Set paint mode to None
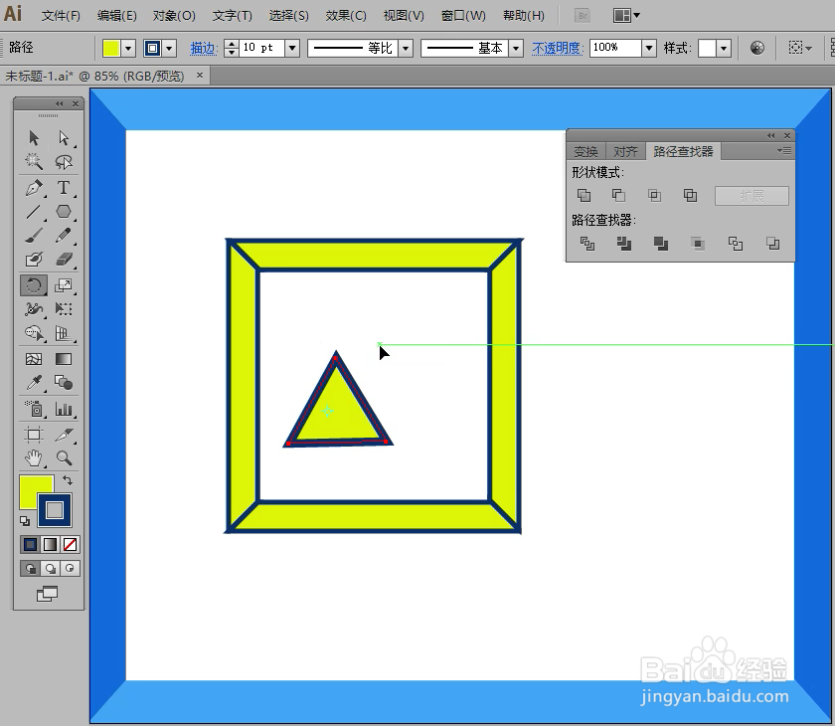Screen dimensions: 835x726 [x=70, y=544]
